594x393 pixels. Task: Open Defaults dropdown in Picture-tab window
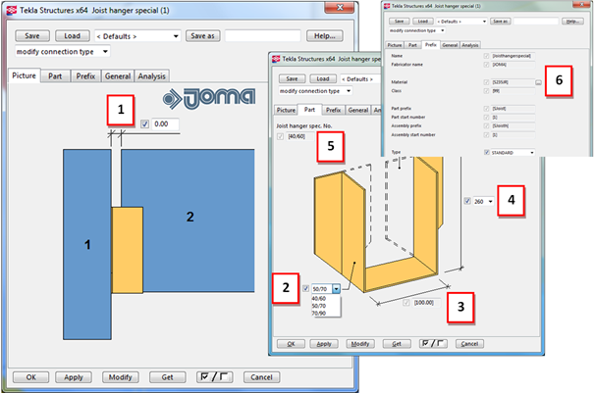[137, 36]
